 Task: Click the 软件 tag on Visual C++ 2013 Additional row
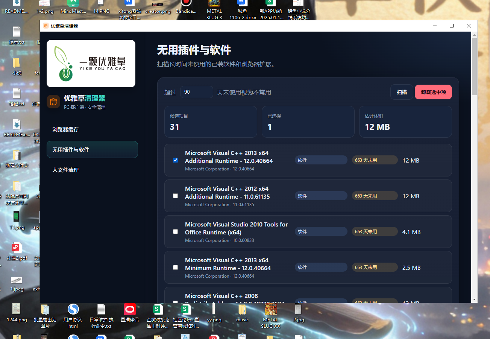click(x=321, y=160)
